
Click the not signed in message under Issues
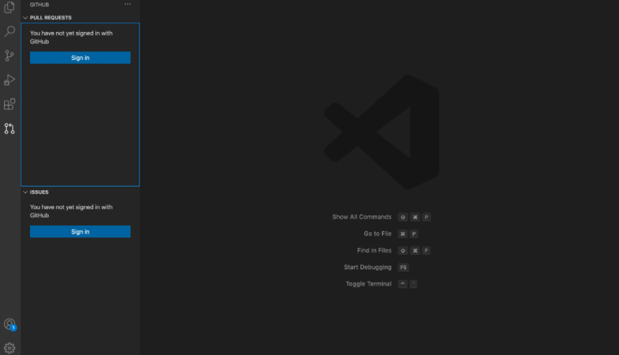71,211
